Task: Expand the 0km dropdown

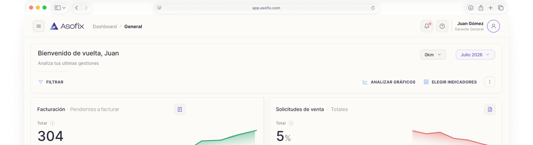Action: click(433, 55)
